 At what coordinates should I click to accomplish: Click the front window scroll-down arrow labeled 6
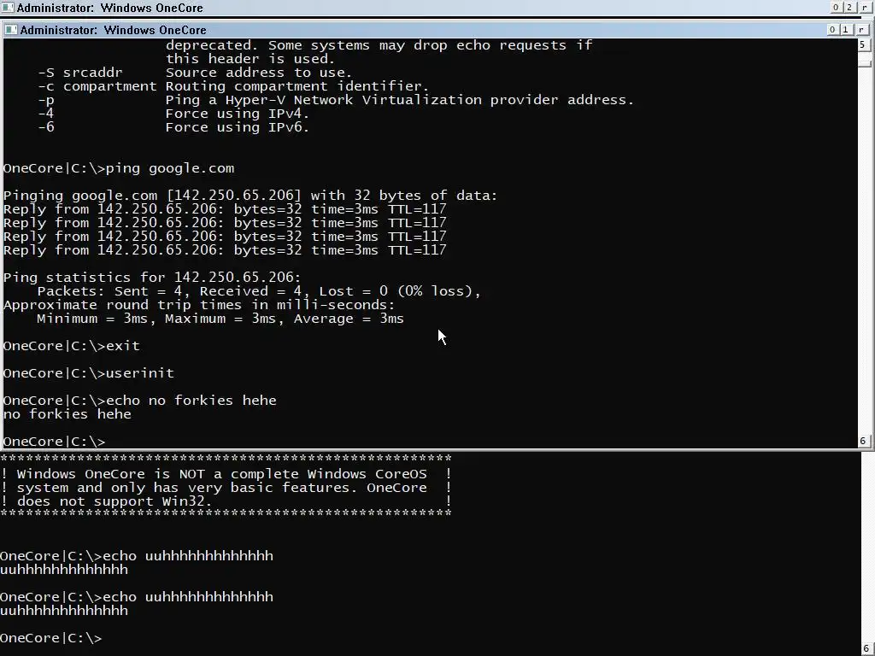pos(863,441)
